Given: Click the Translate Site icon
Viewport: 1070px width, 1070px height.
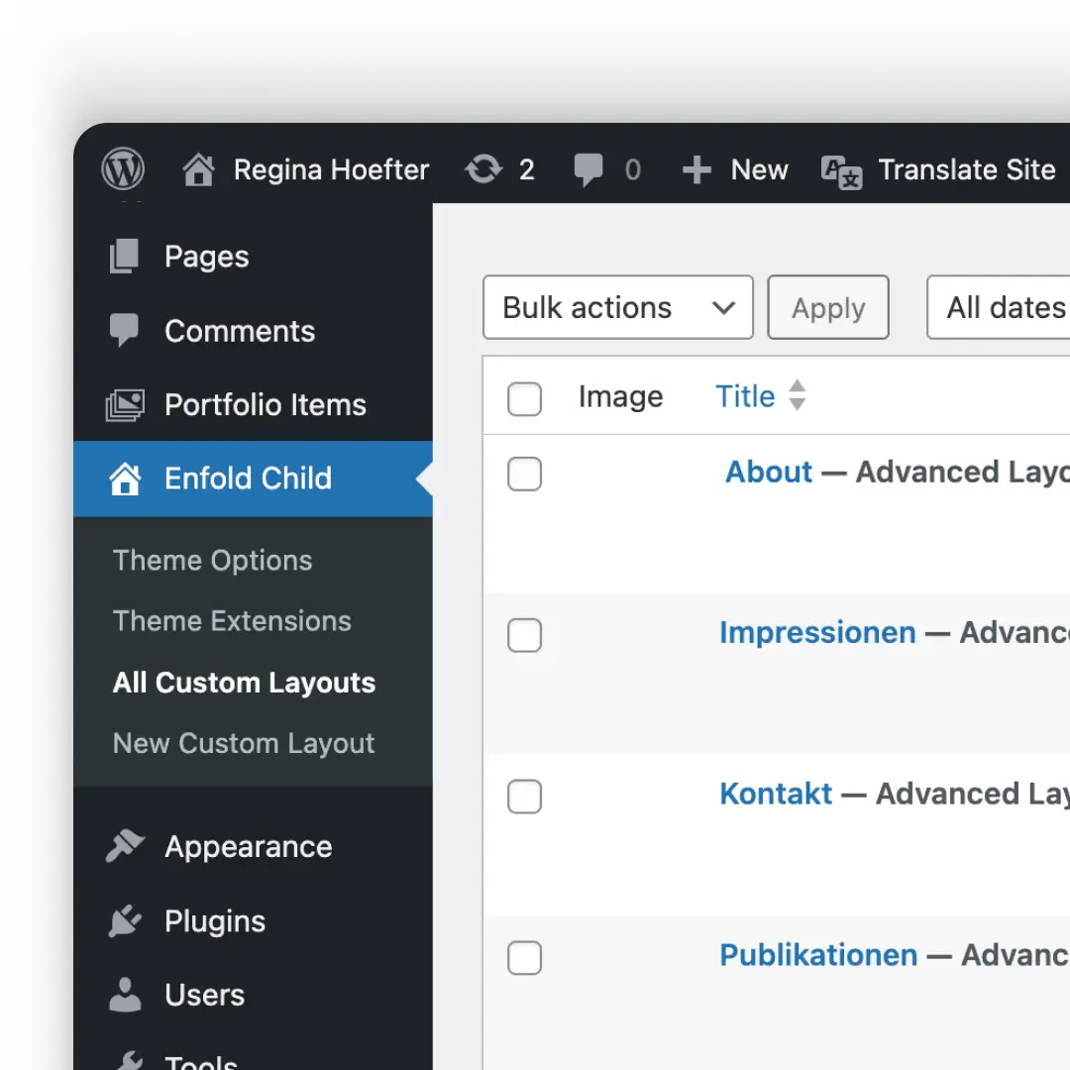Looking at the screenshot, I should (x=841, y=170).
